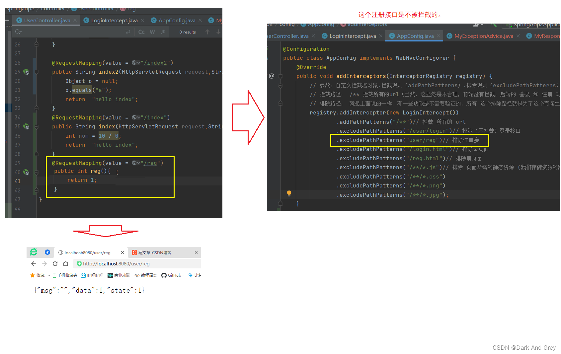Click the override @ gutter icon beside addInterceptors
The width and height of the screenshot is (561, 354).
click(x=272, y=76)
